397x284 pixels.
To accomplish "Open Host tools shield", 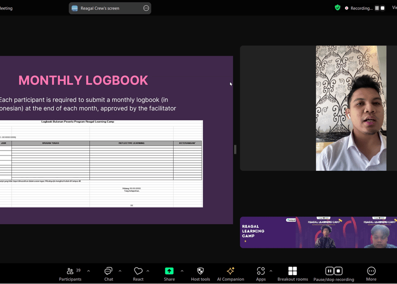I will [x=200, y=274].
